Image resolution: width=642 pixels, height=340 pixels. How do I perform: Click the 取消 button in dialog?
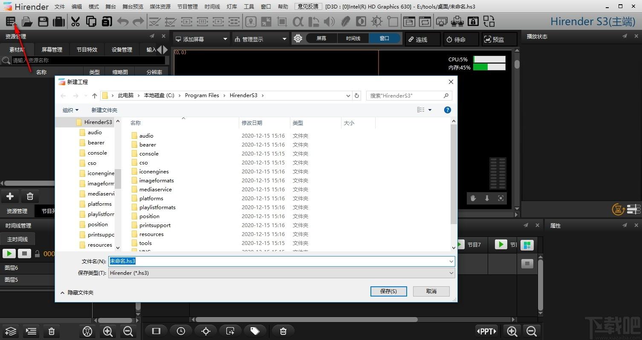click(x=431, y=291)
